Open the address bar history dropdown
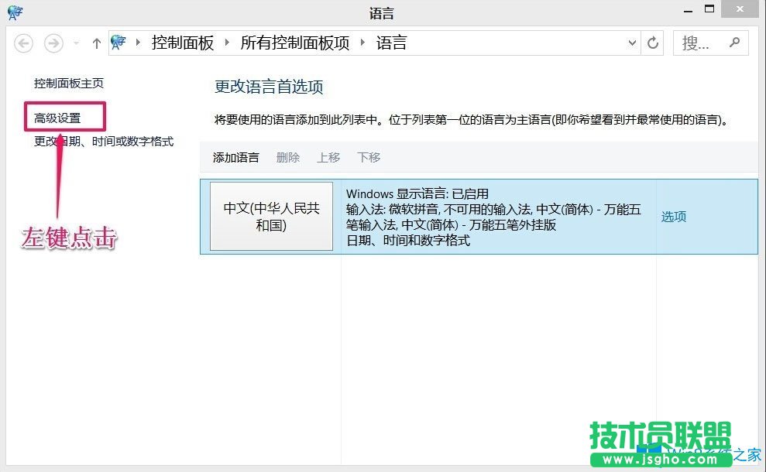The image size is (766, 472). coord(631,43)
